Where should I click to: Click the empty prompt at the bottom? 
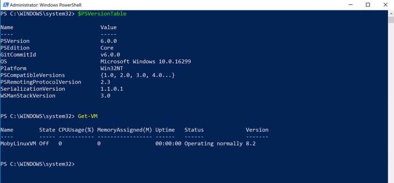point(37,164)
